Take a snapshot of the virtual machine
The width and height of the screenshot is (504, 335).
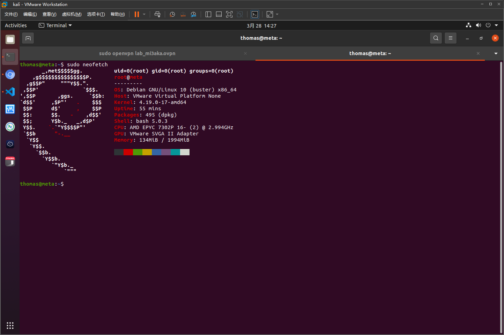coord(172,14)
